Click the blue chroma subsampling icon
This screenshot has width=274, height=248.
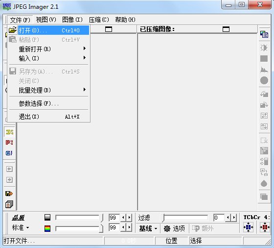click(249, 227)
